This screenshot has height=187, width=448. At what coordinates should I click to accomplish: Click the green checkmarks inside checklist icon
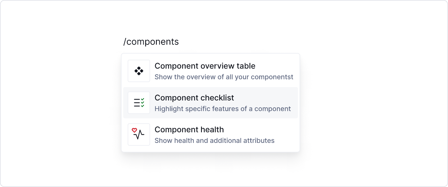143,103
